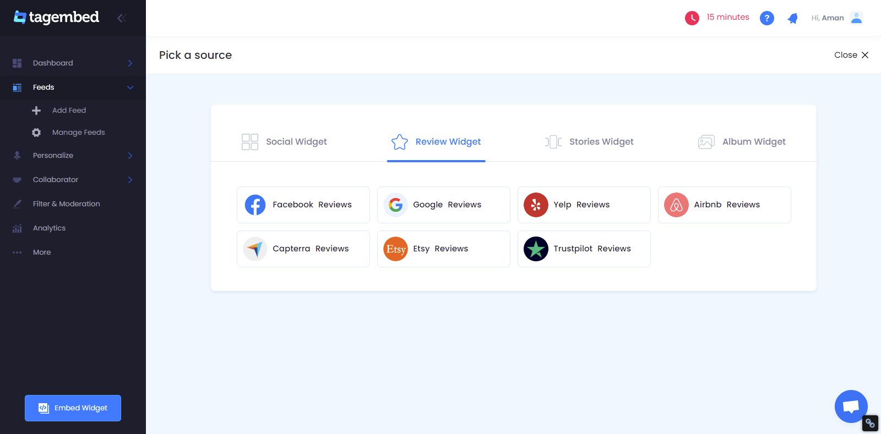Expand the Personalize menu chevron

pyautogui.click(x=130, y=156)
